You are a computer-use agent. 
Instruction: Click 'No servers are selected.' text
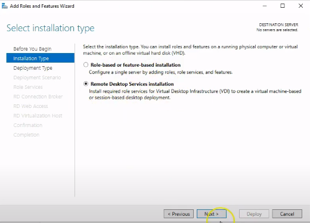tap(277, 30)
